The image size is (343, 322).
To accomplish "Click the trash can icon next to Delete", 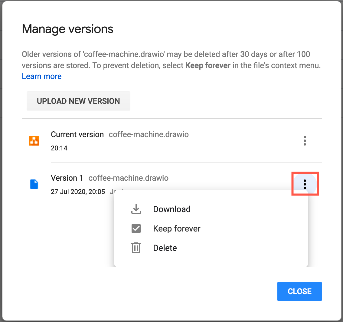I will click(x=136, y=248).
